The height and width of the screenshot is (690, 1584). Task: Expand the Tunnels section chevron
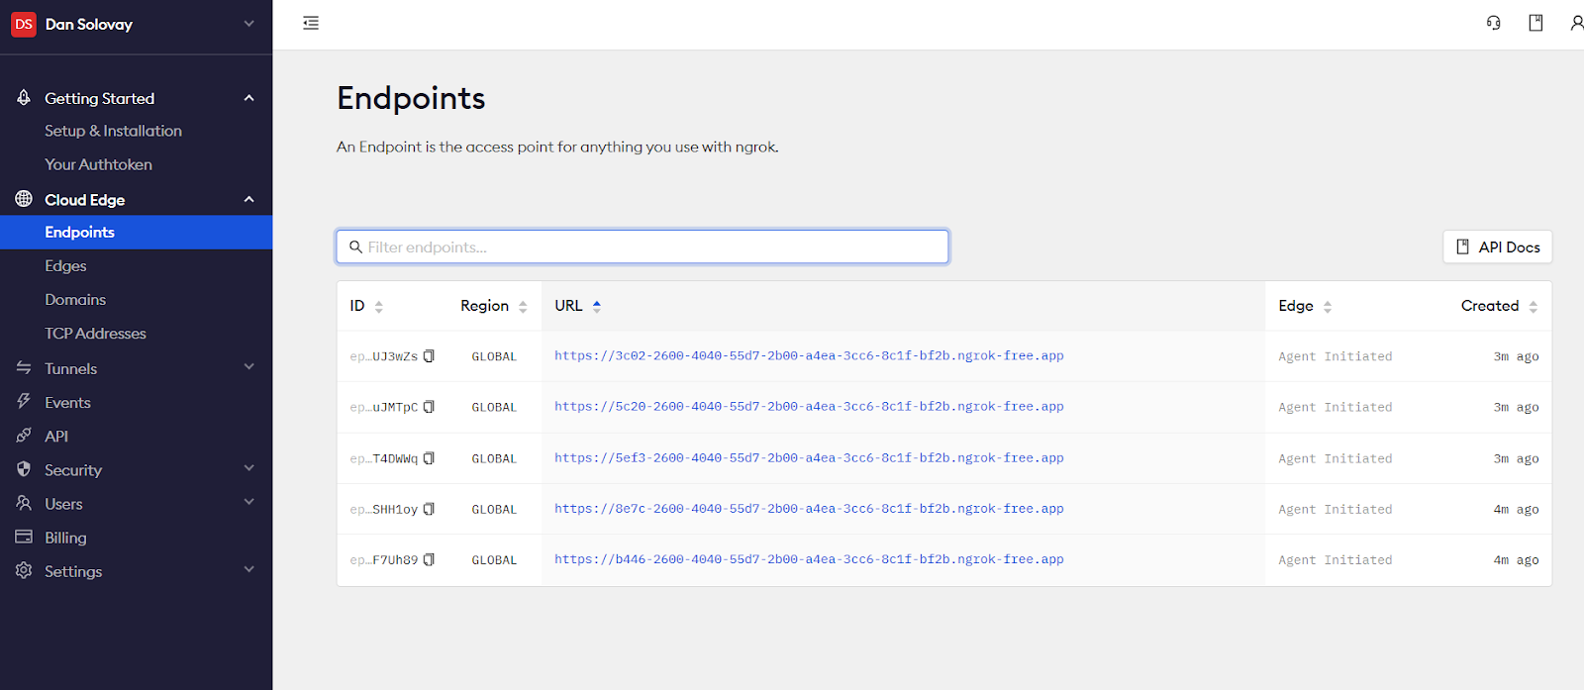pyautogui.click(x=248, y=366)
